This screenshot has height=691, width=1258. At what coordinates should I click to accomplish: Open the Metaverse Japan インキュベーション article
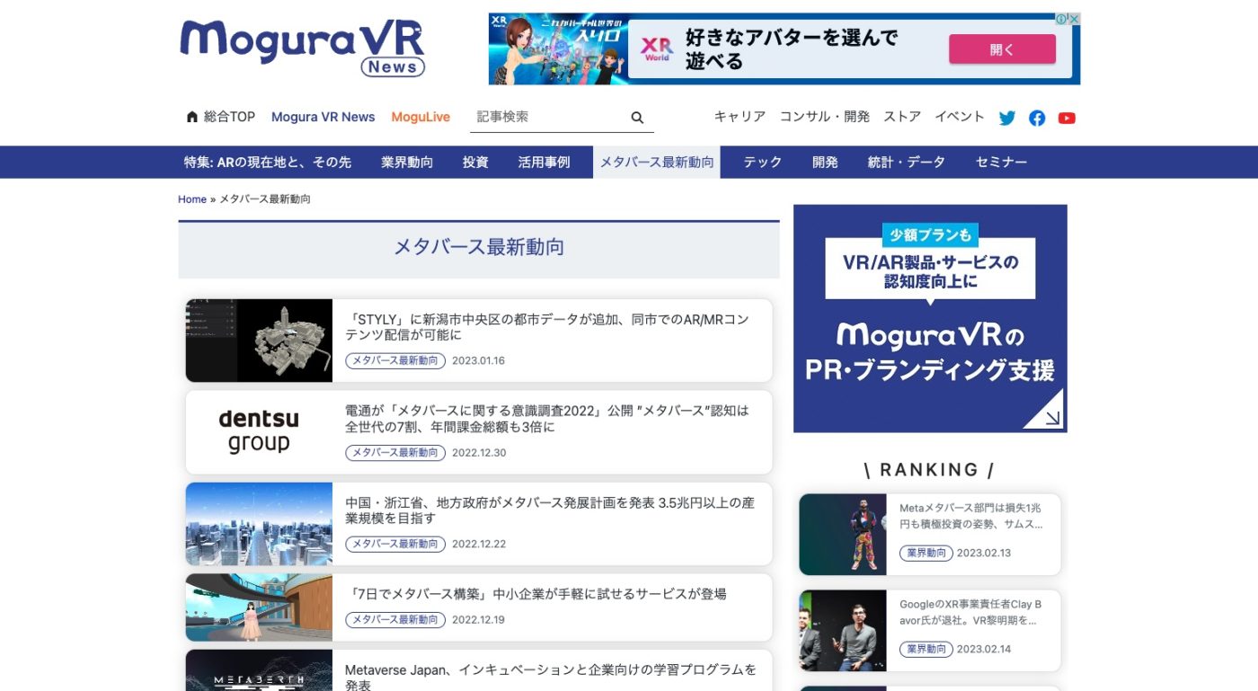[x=551, y=677]
